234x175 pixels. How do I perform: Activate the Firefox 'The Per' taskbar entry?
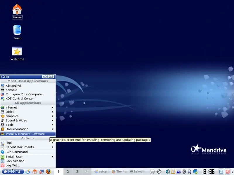click(x=120, y=171)
